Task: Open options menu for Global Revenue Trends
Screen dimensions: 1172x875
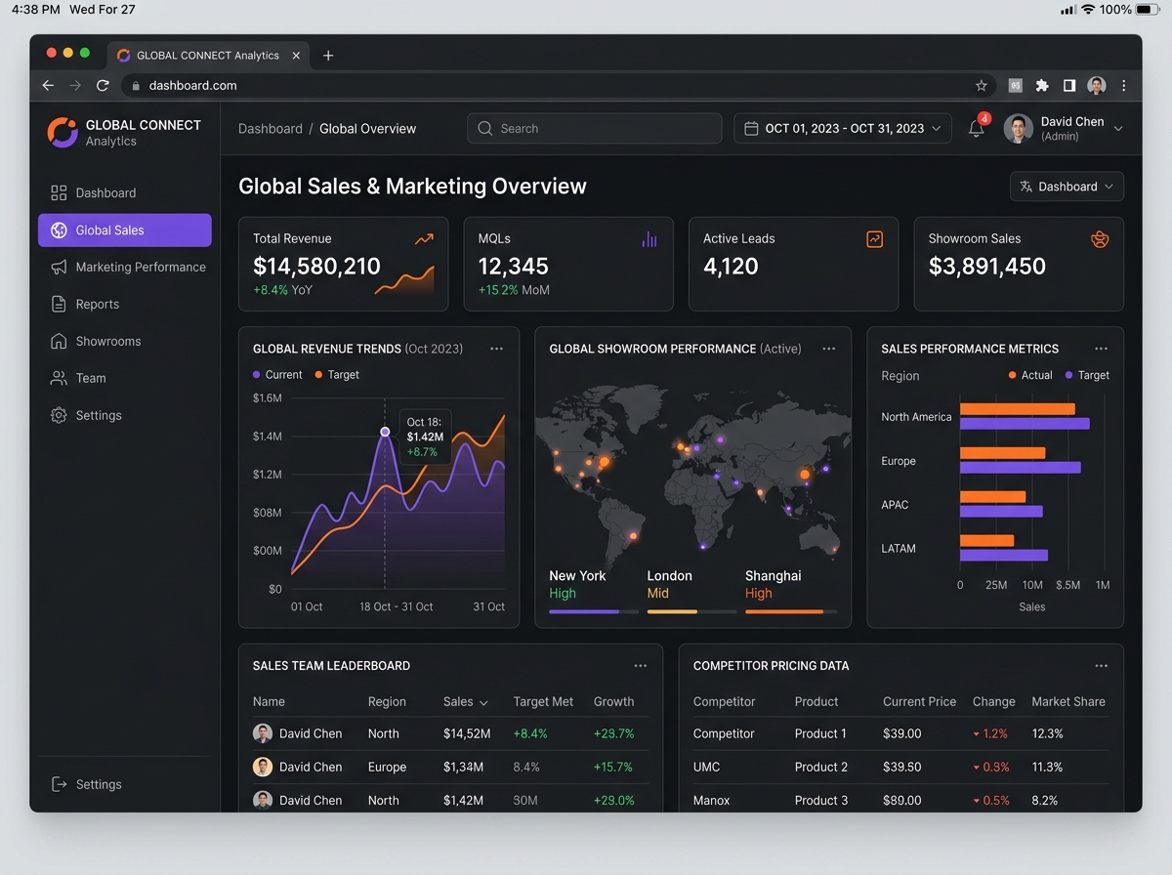Action: tap(497, 349)
